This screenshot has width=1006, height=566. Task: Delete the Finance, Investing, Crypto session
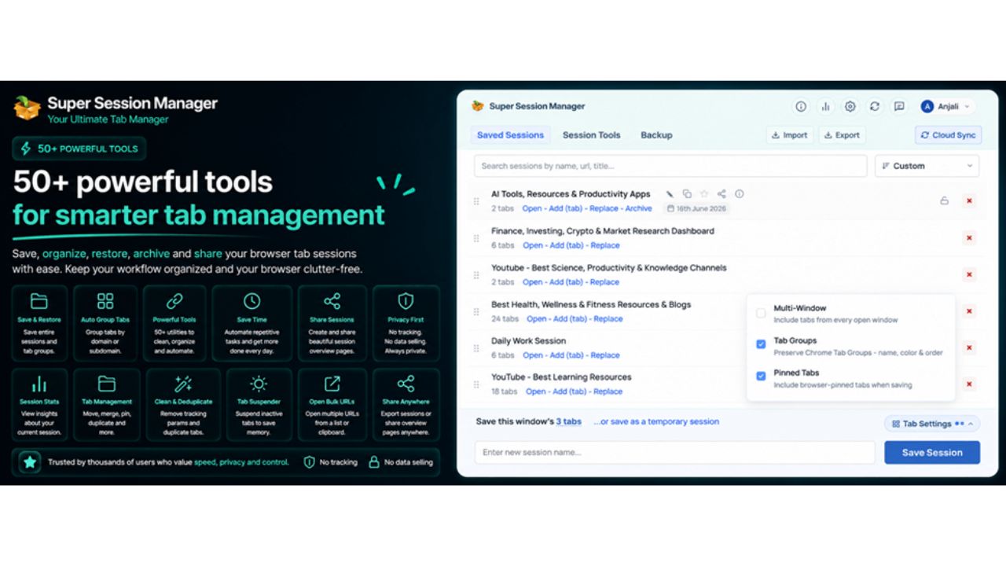969,238
